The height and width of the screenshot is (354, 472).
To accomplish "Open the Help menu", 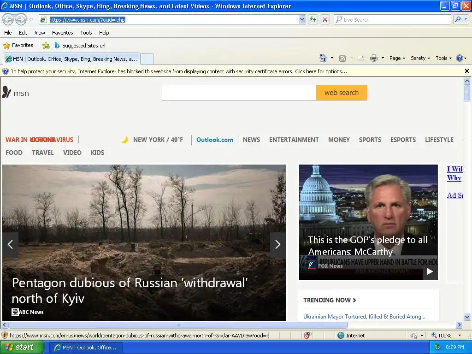I will 104,33.
